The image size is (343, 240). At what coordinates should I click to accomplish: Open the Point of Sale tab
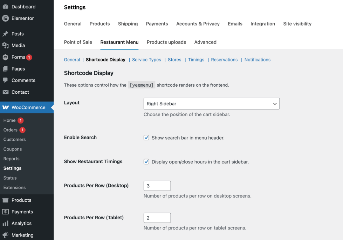click(78, 42)
